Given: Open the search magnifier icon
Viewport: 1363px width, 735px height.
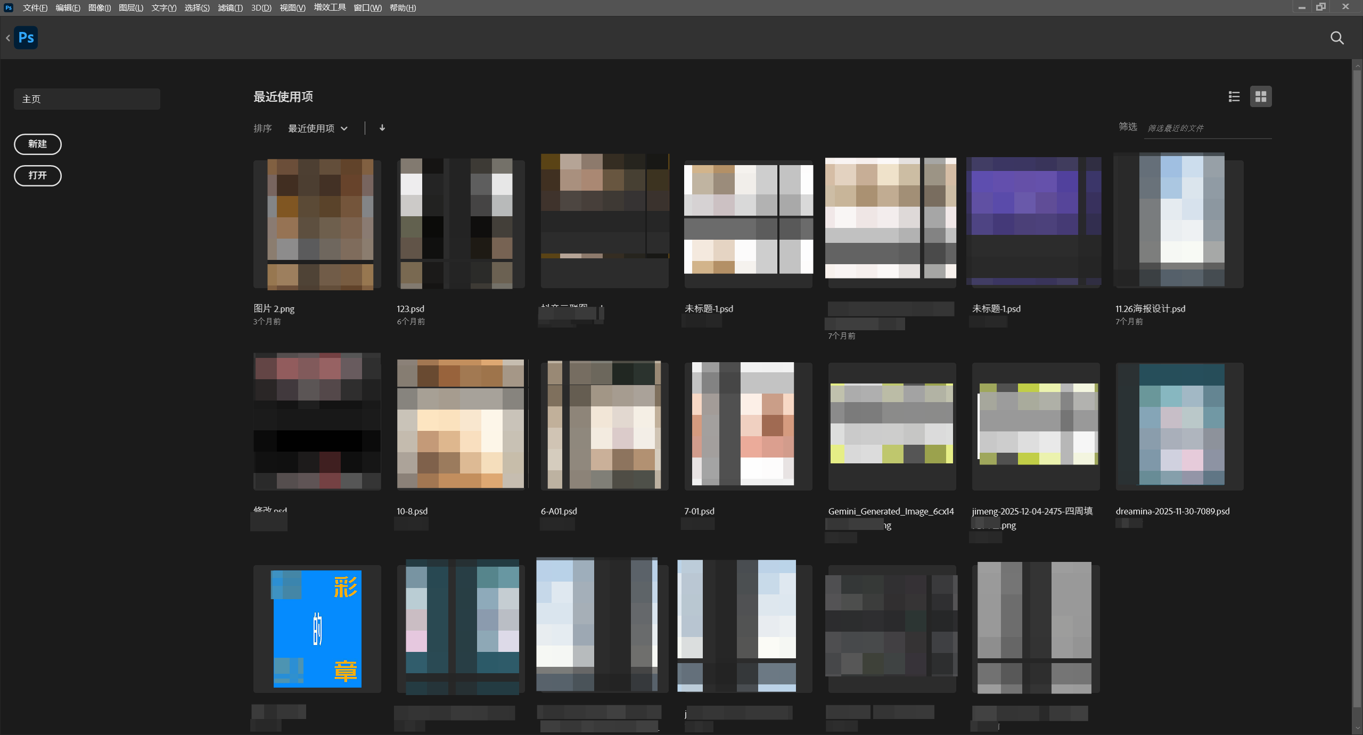Looking at the screenshot, I should (x=1337, y=38).
